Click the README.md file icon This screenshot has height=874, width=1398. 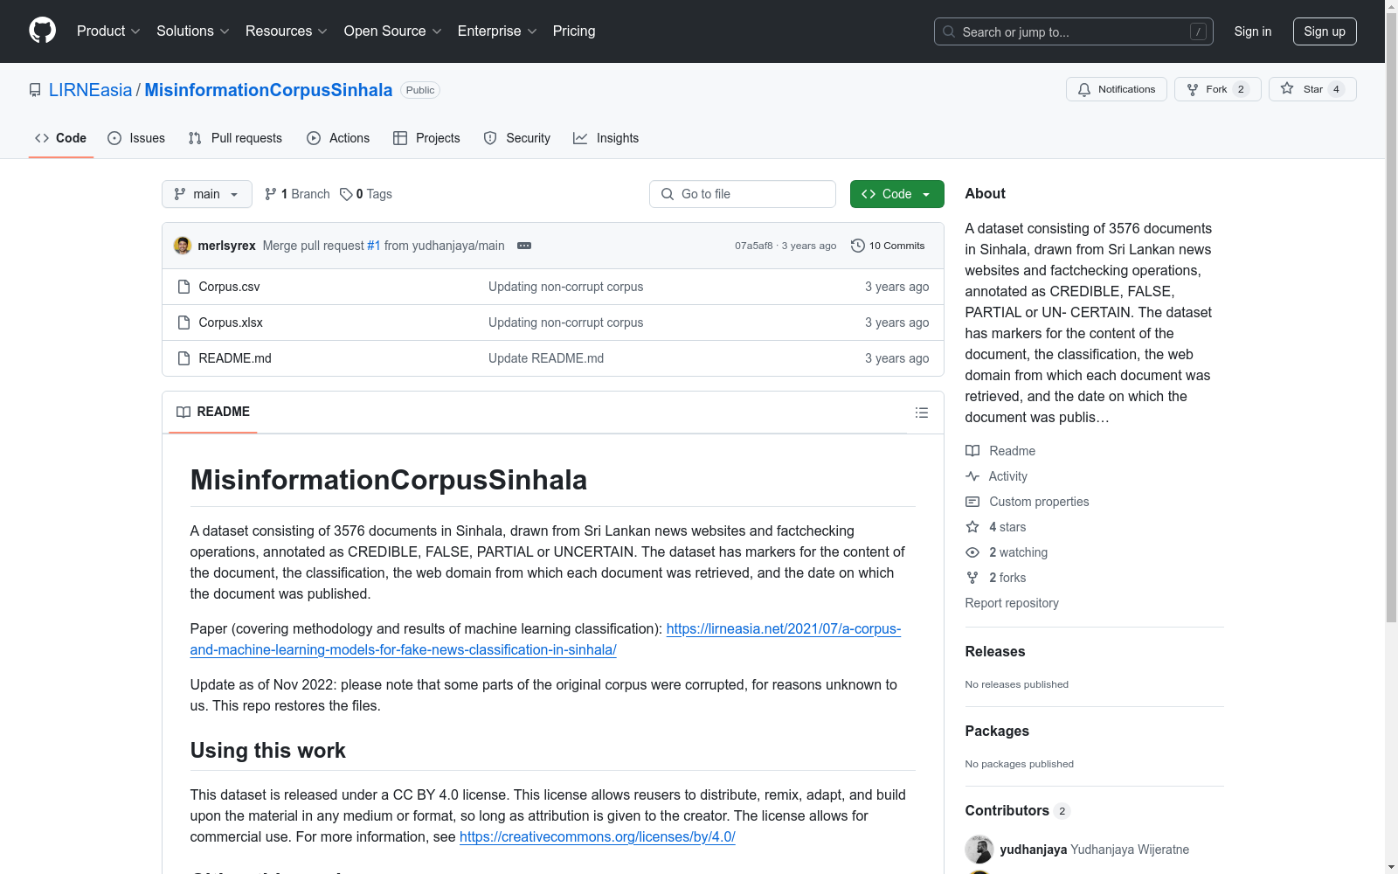tap(183, 358)
